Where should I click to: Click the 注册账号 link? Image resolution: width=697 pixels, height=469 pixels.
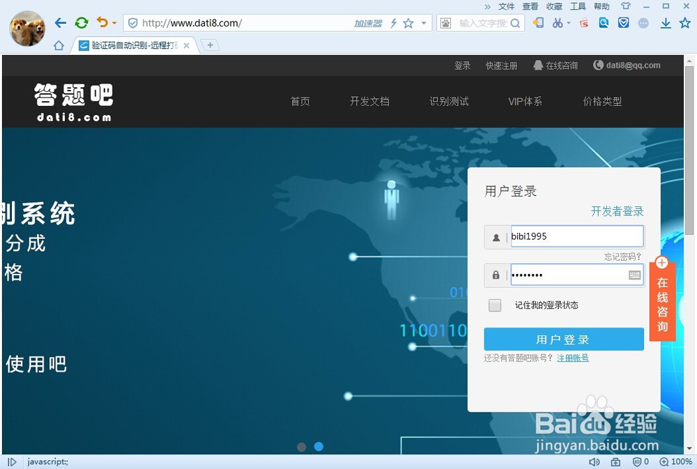pos(573,358)
